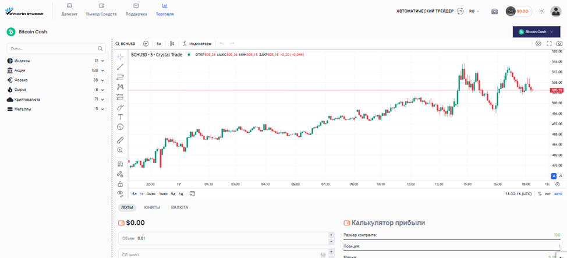Open the Депозит page
567x258 pixels.
pos(69,10)
